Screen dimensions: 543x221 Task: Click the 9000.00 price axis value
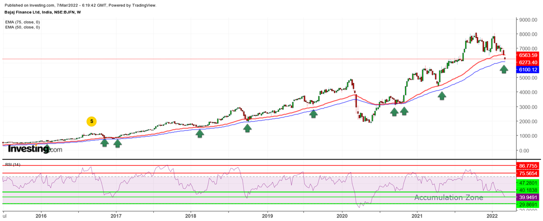pyautogui.click(x=529, y=19)
